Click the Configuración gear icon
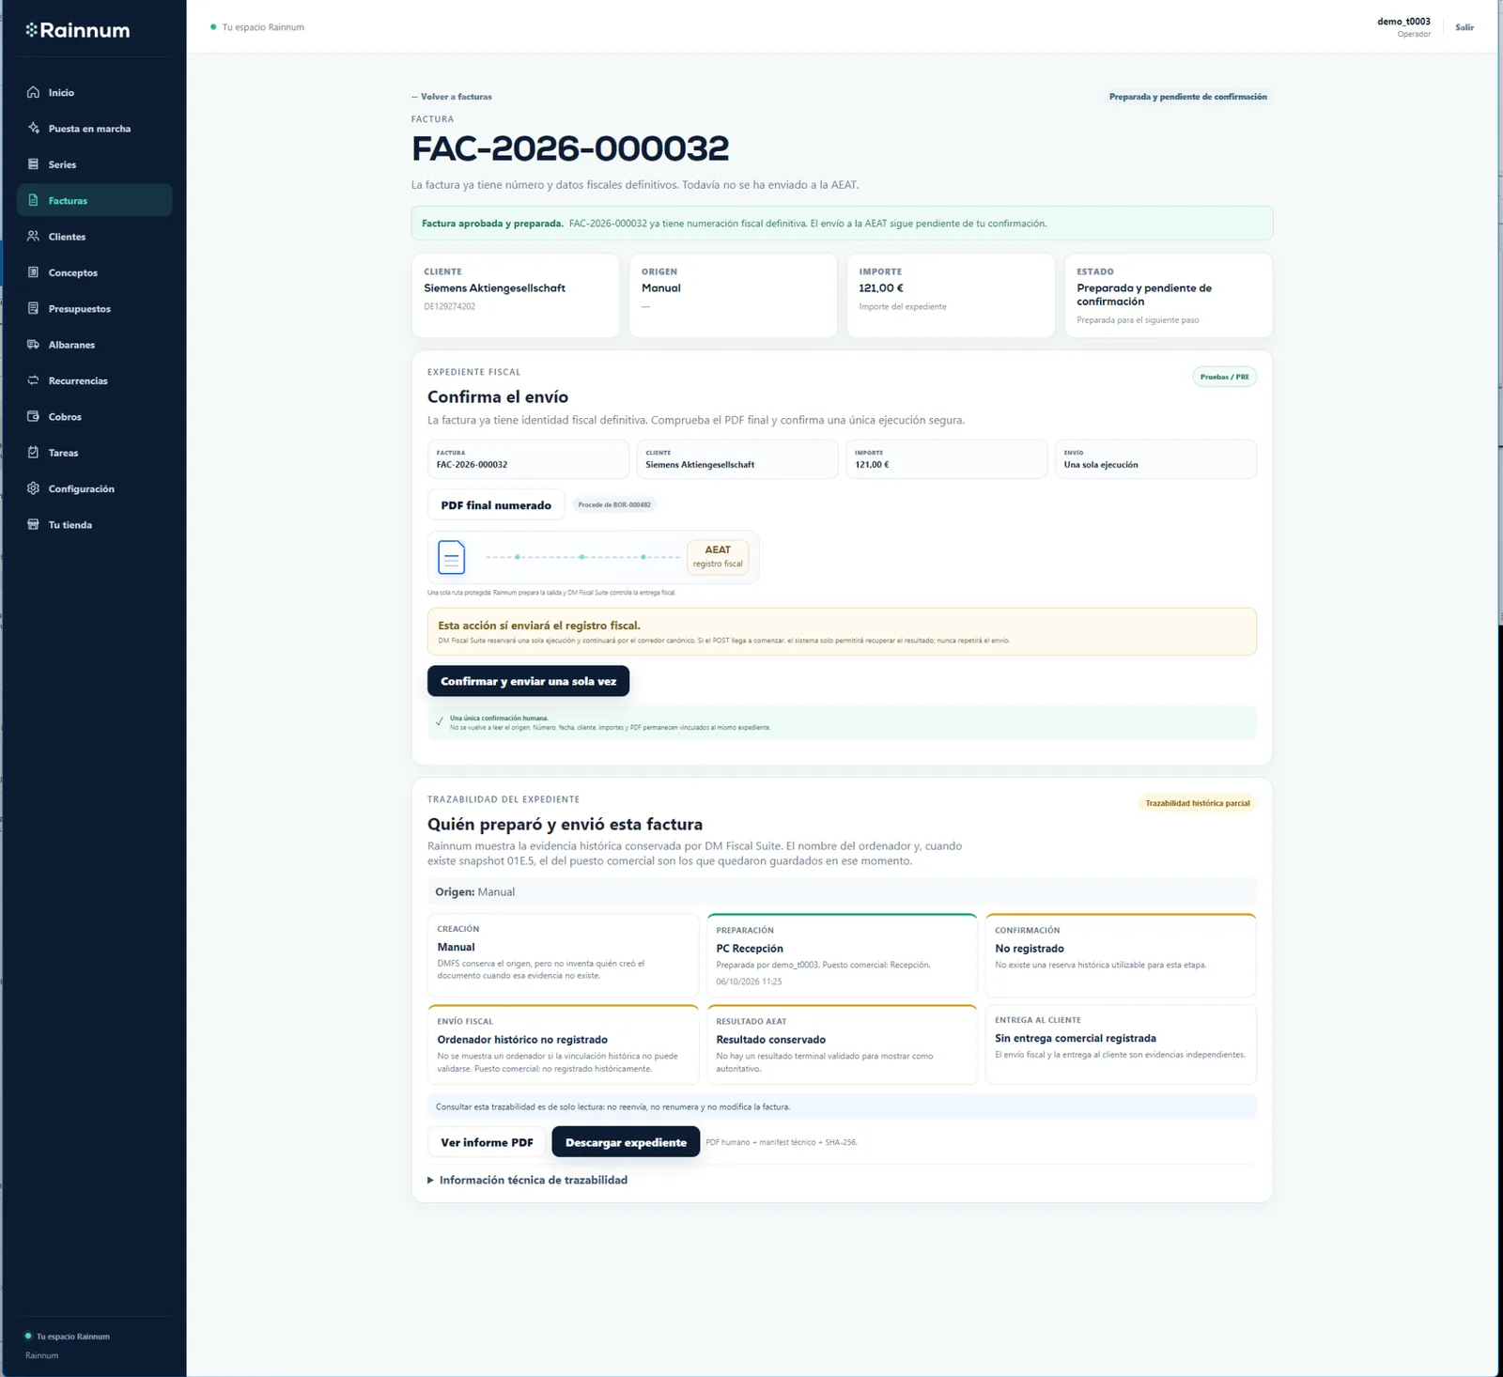This screenshot has width=1503, height=1377. [x=34, y=488]
